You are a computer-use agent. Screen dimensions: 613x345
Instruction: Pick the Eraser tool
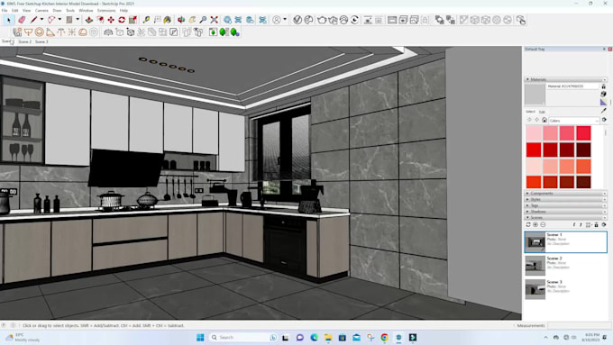tap(22, 20)
